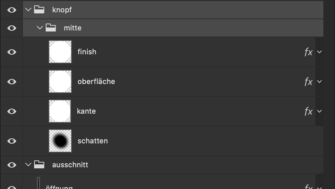
Task: Collapse the knopf group
Action: [28, 10]
